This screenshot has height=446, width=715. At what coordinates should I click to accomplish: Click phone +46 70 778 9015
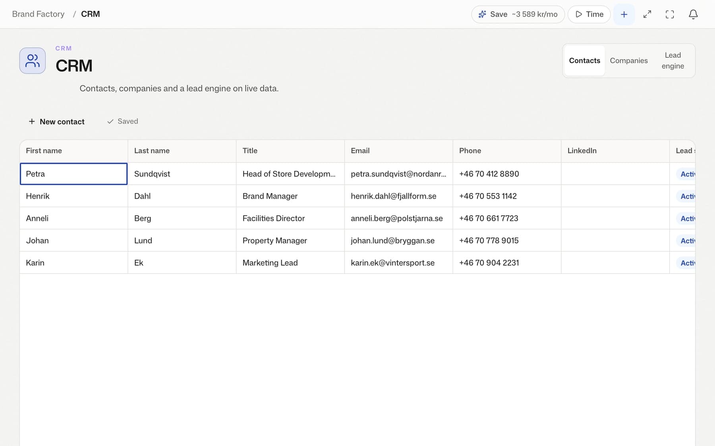click(507, 240)
